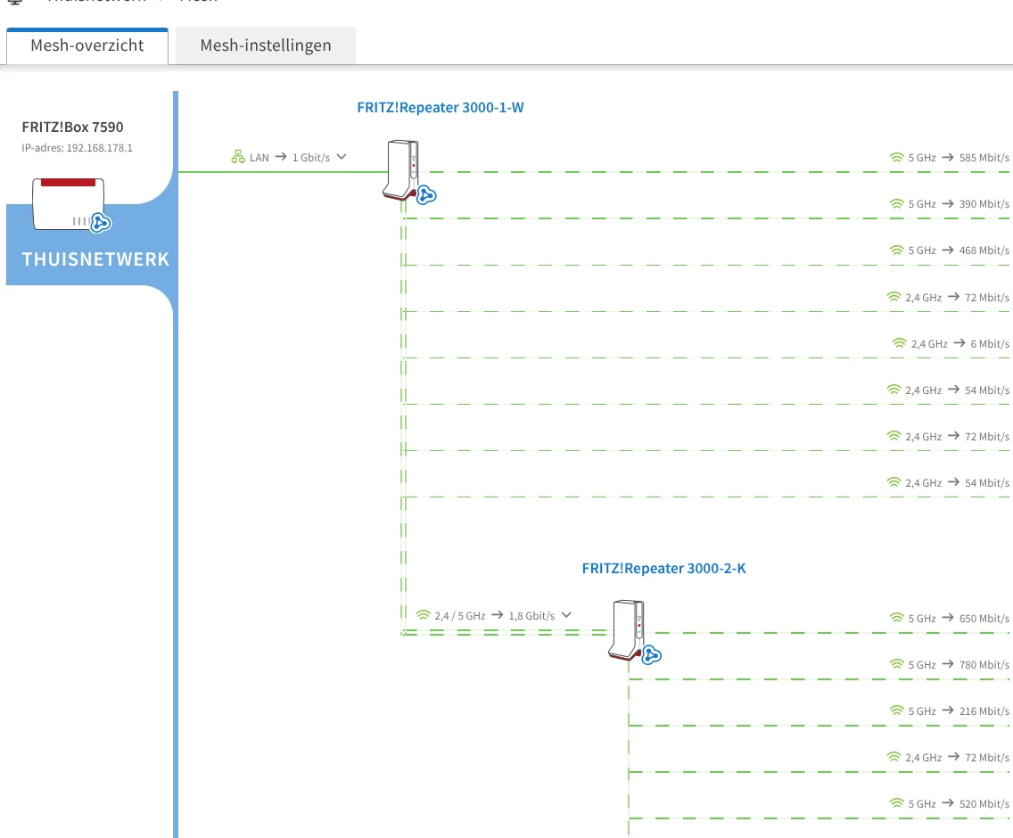Click the 650 Mbit/s speed value
This screenshot has height=838, width=1013.
[984, 619]
